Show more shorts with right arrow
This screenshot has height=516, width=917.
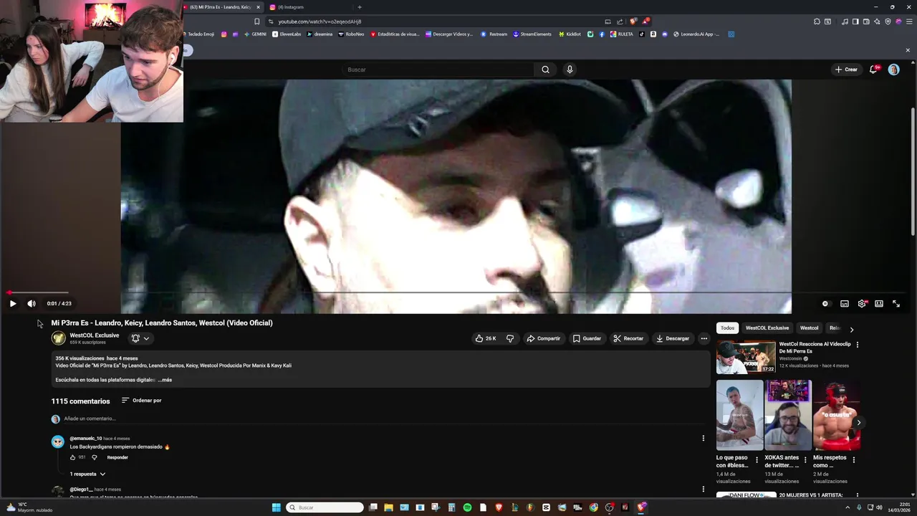(x=858, y=422)
